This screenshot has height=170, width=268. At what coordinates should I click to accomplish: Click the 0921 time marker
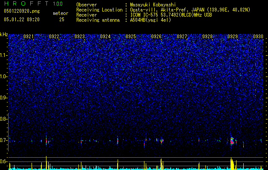[29, 37]
